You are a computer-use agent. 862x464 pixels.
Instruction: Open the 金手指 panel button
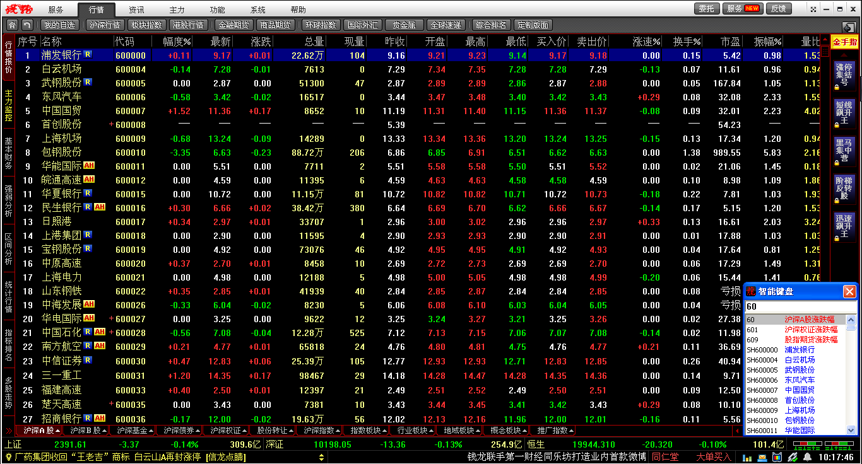coord(844,42)
